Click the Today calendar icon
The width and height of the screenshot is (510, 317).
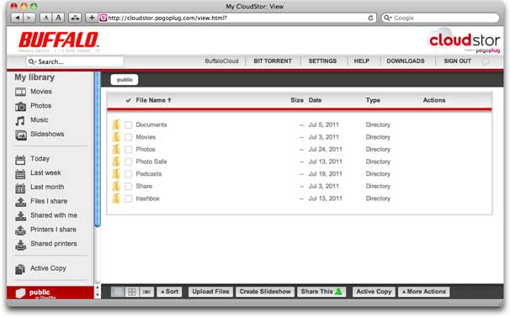20,159
